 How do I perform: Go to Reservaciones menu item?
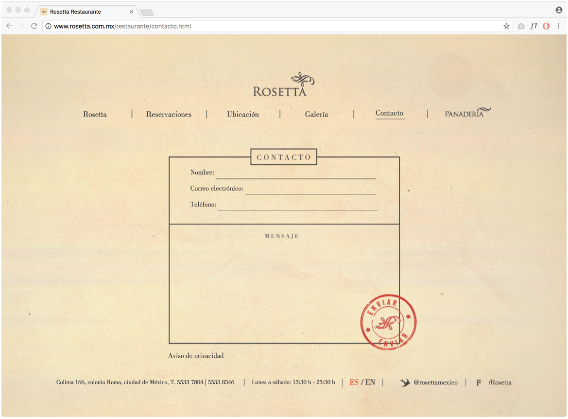(169, 114)
